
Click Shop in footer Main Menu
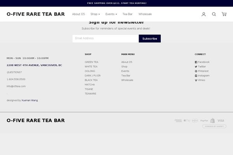(124, 67)
